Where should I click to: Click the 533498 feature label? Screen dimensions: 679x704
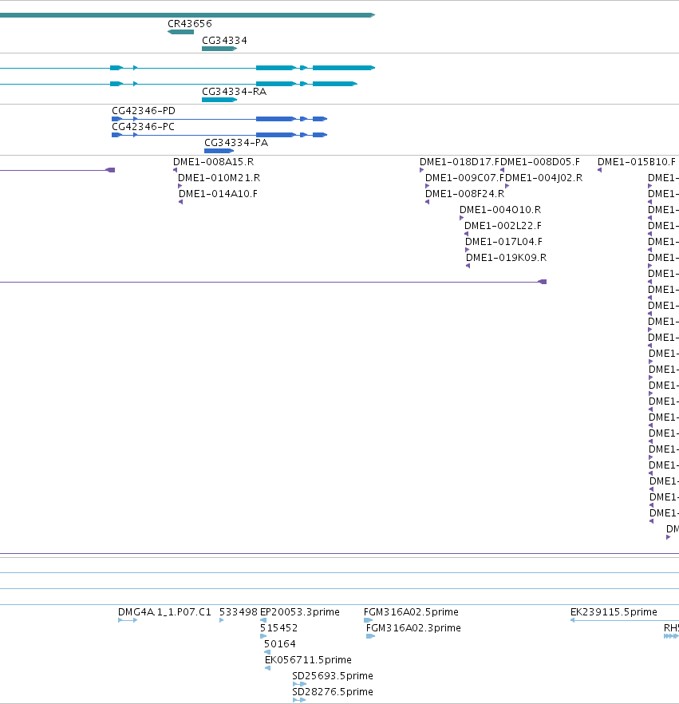click(239, 612)
